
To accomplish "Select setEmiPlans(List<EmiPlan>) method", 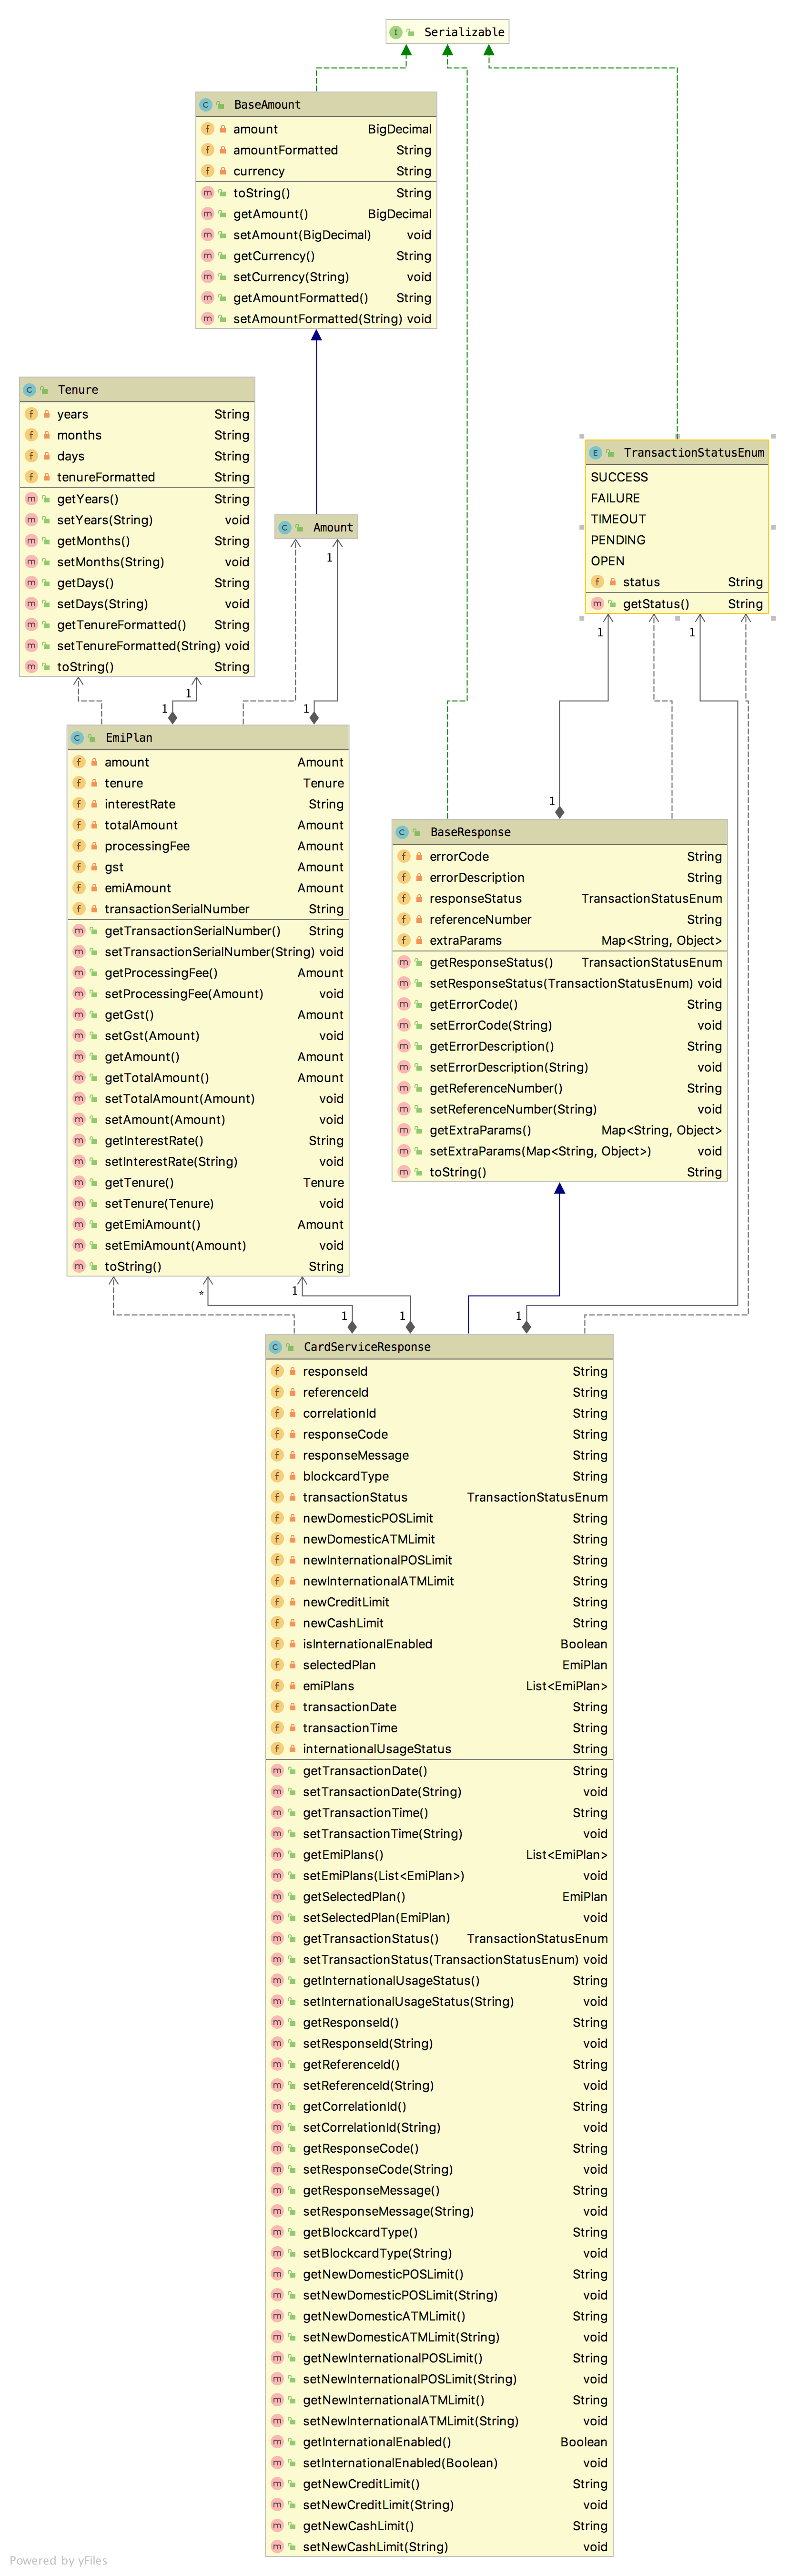I will (x=439, y=1876).
